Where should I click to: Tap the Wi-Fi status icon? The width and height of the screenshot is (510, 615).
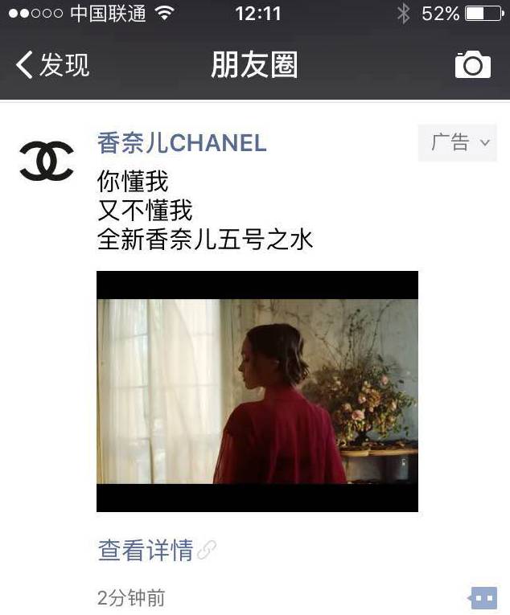point(165,14)
